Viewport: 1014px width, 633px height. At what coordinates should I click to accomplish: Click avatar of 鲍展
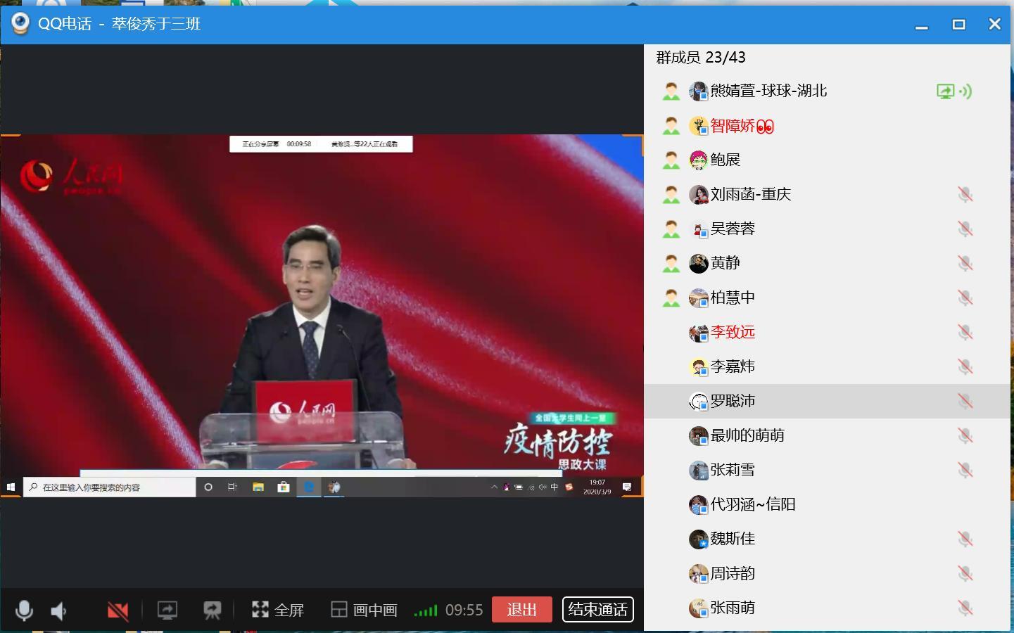coord(698,160)
